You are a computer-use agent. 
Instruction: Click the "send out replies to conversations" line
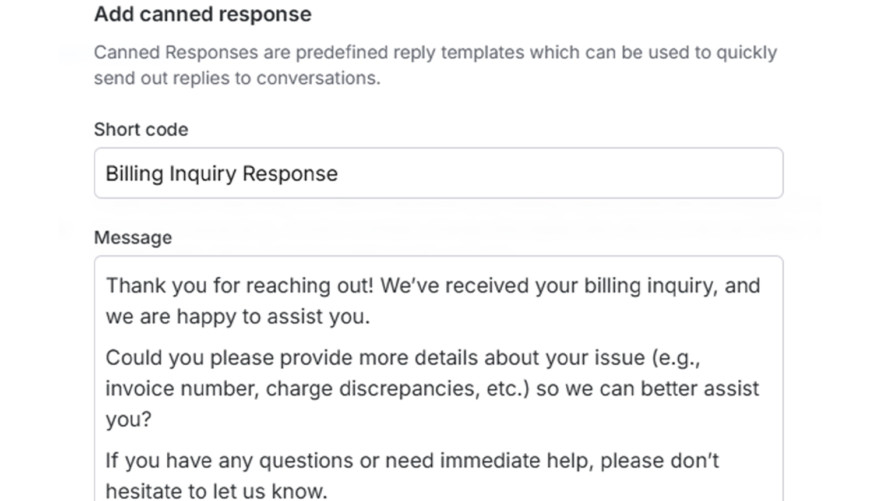tap(237, 78)
